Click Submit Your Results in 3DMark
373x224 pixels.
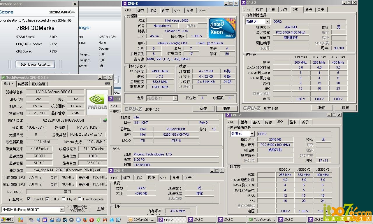[36, 64]
